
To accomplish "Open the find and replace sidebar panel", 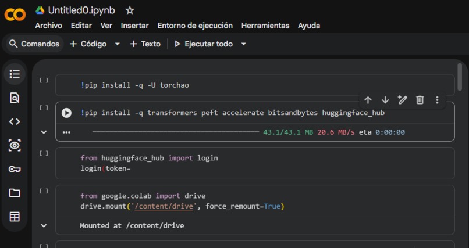I will point(15,98).
